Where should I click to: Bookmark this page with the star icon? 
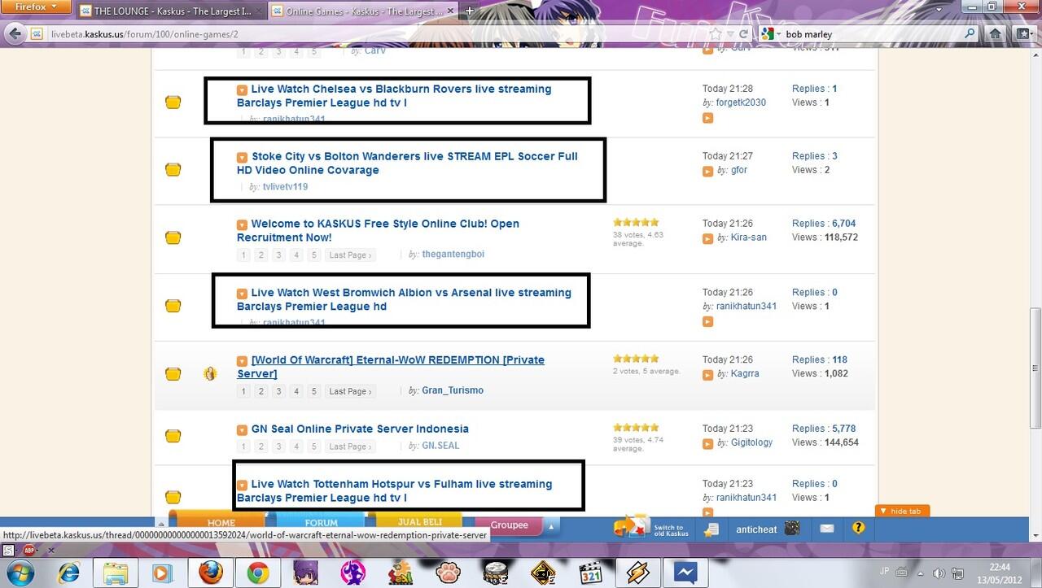pyautogui.click(x=716, y=34)
